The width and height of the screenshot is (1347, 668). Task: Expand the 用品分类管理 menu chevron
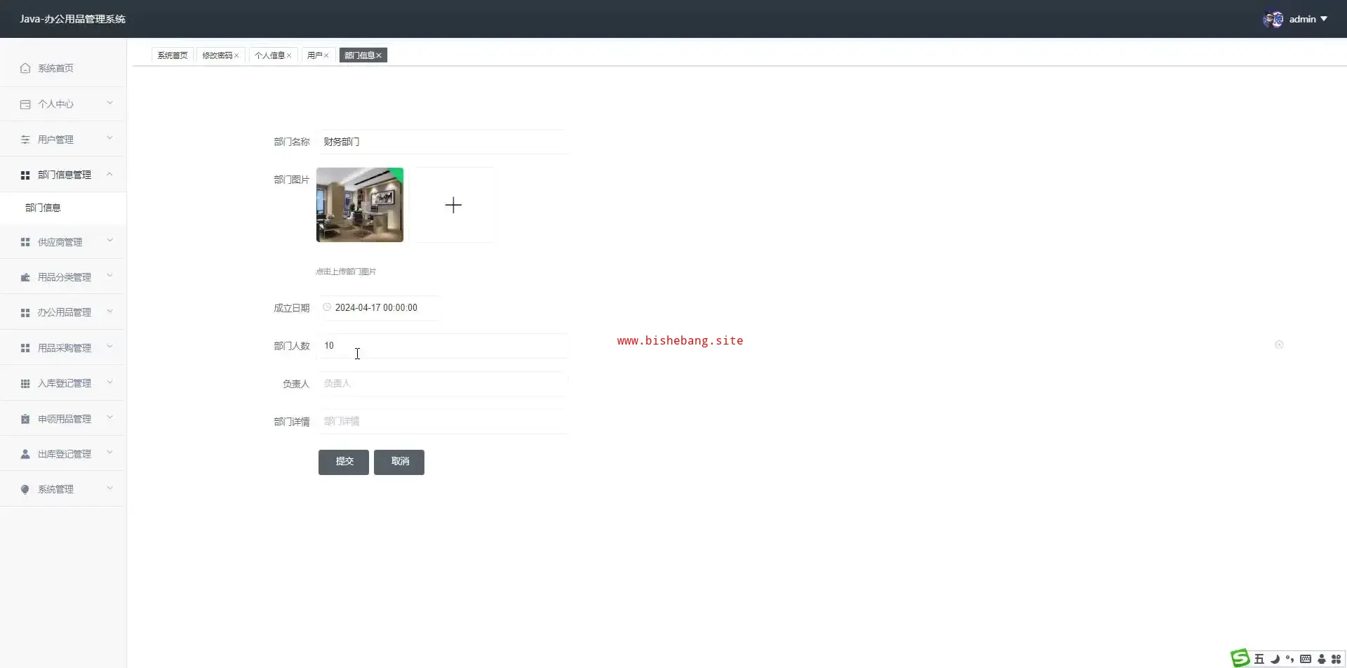(110, 276)
